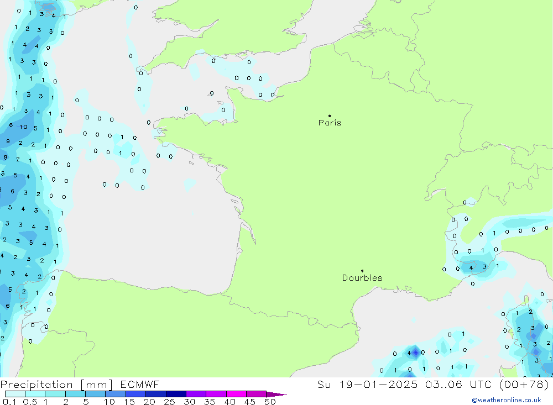The height and width of the screenshot is (405, 553).
Task: Pick the lightest cyan 0.1 legend swatch
Action: [x=15, y=394]
